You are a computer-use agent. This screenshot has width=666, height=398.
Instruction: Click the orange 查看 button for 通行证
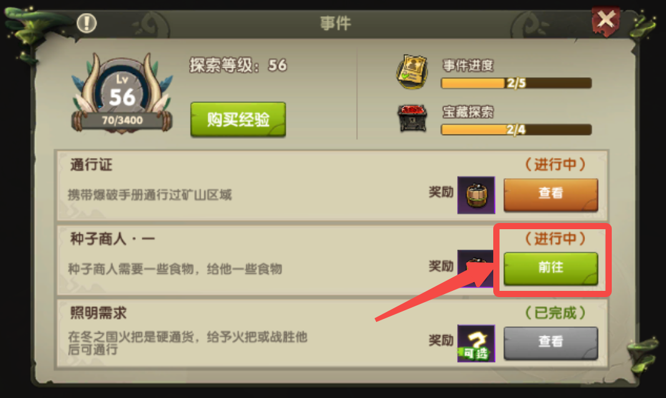(551, 195)
